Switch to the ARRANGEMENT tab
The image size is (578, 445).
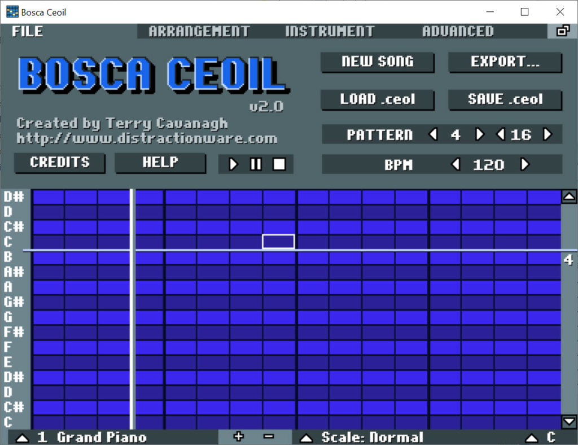pos(199,31)
